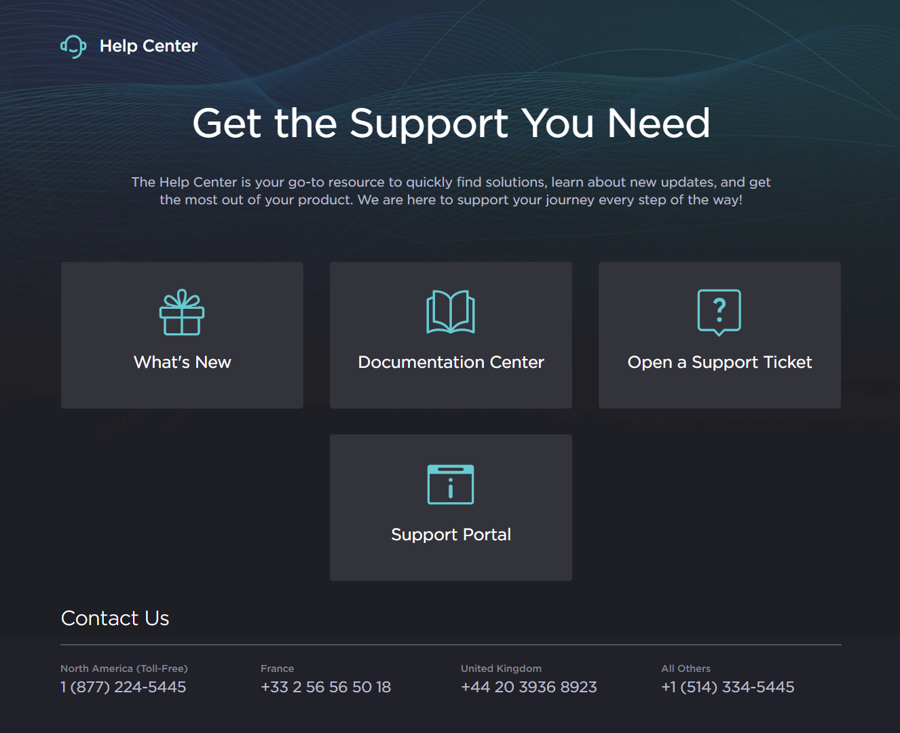Click the Help Center description paragraph
Viewport: 900px width, 733px height.
451,191
